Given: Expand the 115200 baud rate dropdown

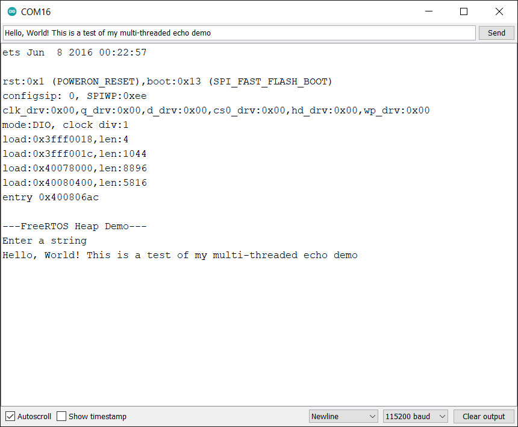Looking at the screenshot, I should tap(416, 416).
